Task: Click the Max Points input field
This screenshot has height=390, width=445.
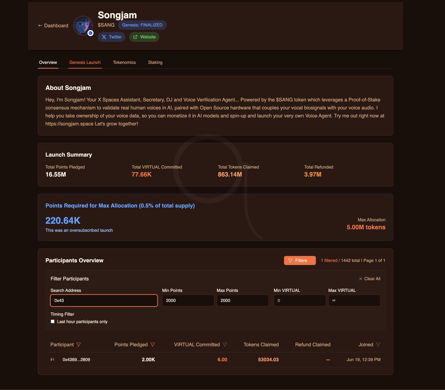Action: pos(243,300)
